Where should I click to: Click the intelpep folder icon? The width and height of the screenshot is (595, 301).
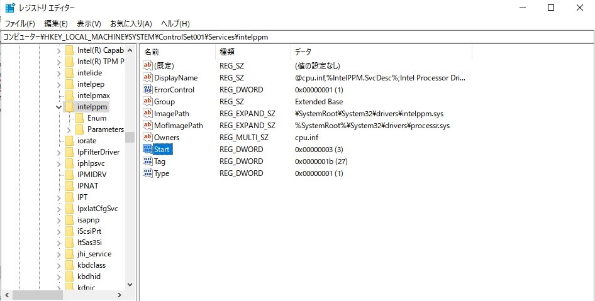69,84
